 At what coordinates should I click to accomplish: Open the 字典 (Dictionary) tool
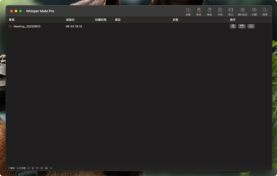tap(220, 10)
